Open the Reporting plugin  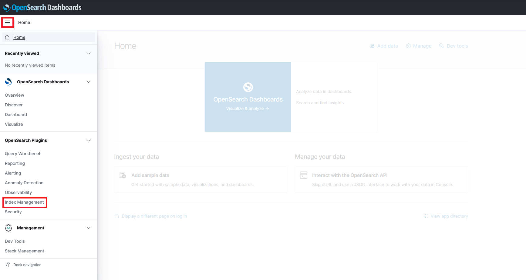click(15, 163)
